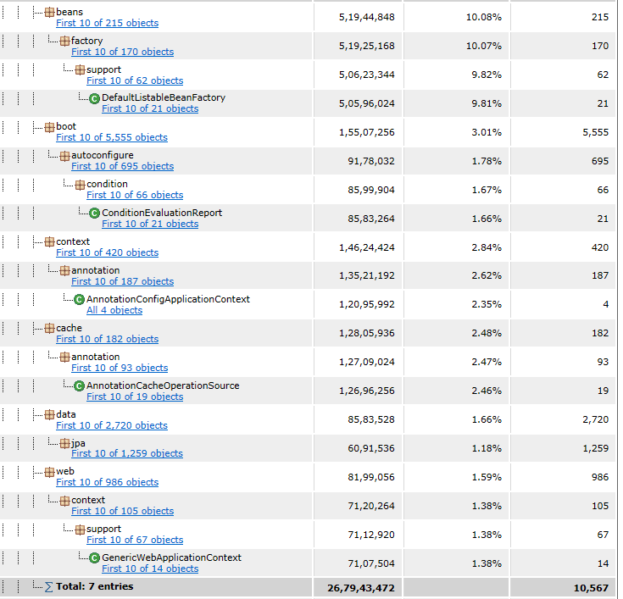
Task: Click the ConditionEvaluationReport class icon
Action: tap(95, 214)
